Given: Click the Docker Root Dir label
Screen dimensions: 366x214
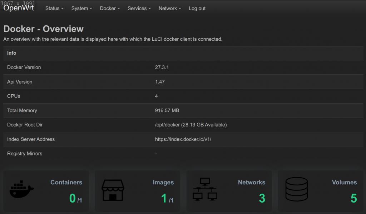Looking at the screenshot, I should [25, 125].
